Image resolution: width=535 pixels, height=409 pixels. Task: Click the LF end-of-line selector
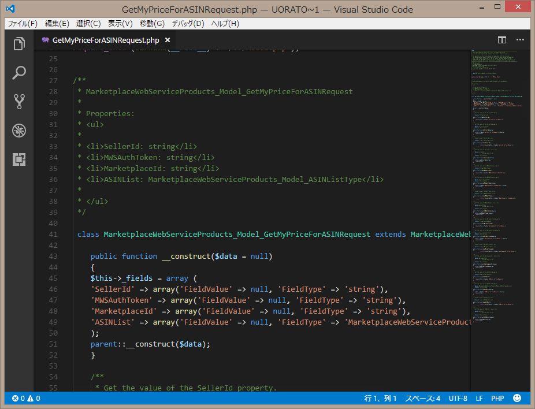coord(479,398)
